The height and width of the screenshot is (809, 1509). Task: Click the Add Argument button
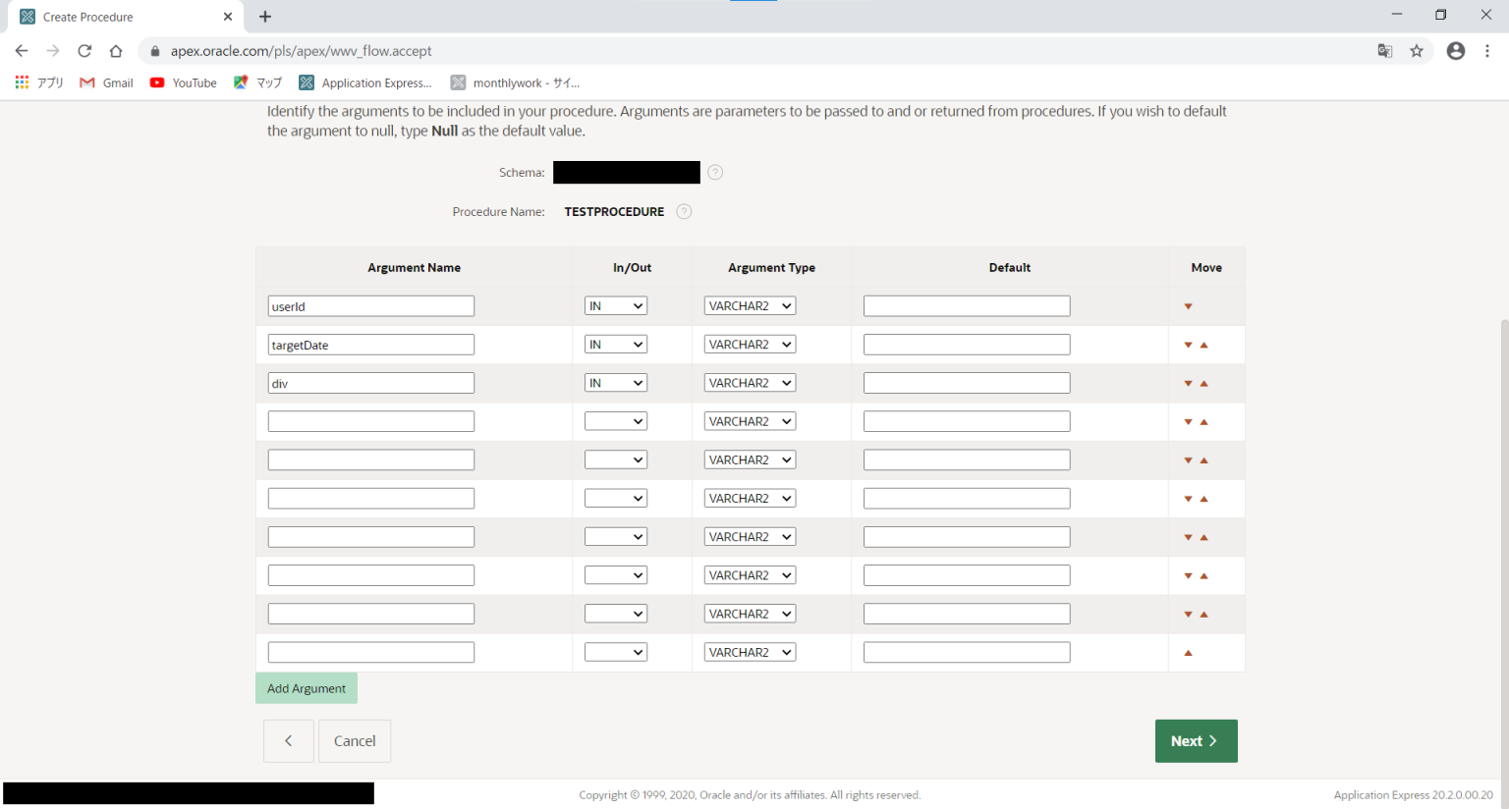click(307, 688)
